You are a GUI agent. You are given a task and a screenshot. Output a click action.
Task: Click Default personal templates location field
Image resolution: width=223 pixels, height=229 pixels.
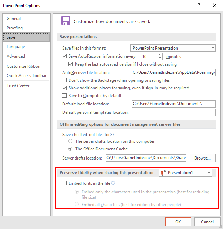pos(174,112)
